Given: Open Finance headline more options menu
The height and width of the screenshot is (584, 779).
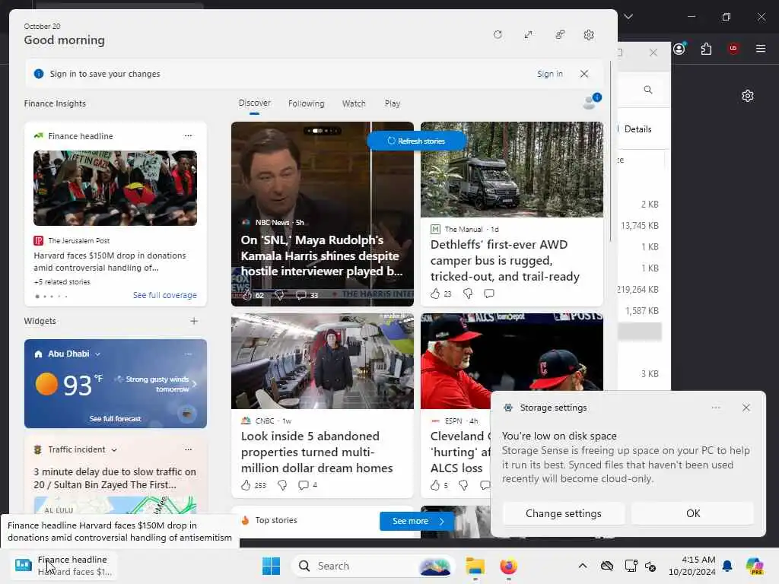Looking at the screenshot, I should pos(188,135).
